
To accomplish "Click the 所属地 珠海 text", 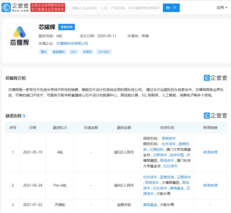I will click(138, 36).
